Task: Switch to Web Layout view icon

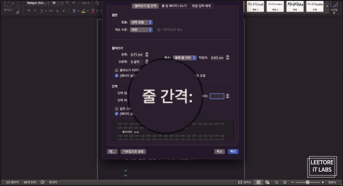Action: [267, 182]
